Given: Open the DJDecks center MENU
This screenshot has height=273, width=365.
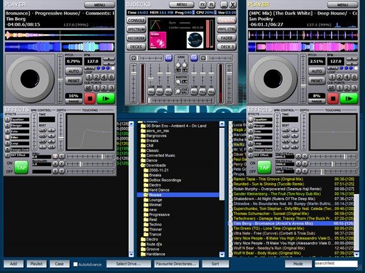Looking at the screenshot, I should point(182,5).
